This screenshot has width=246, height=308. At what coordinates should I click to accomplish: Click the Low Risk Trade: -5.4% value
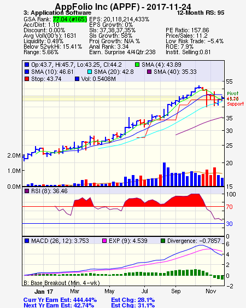pos(195,41)
